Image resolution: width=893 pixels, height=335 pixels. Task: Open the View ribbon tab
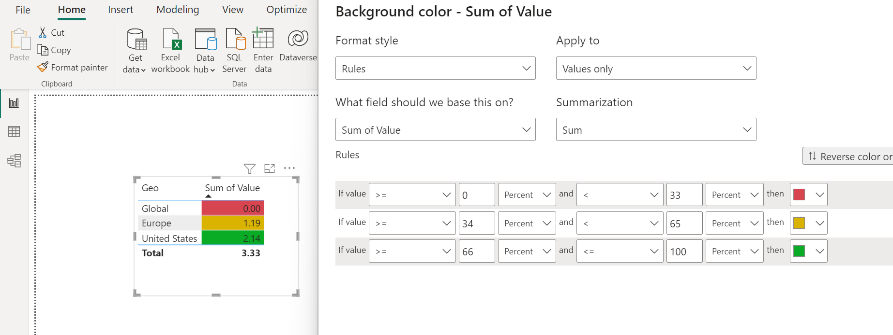point(233,10)
